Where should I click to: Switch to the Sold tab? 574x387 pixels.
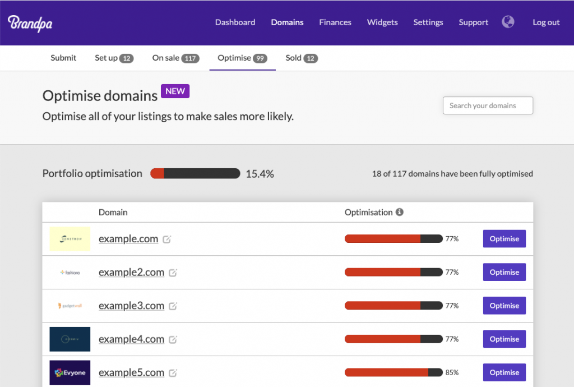302,58
